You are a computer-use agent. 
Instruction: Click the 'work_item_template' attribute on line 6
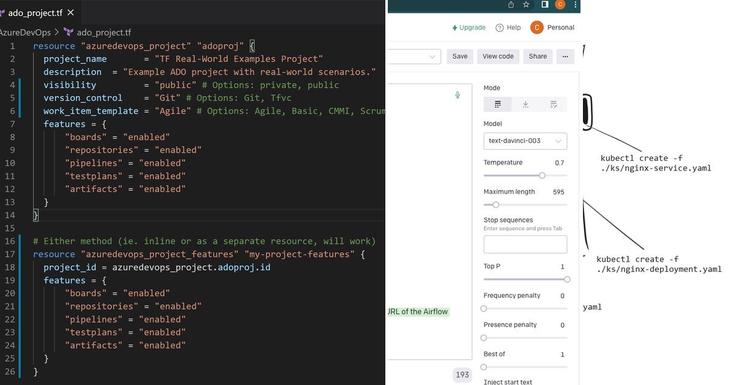tap(91, 111)
